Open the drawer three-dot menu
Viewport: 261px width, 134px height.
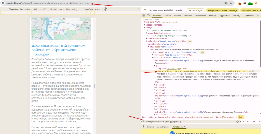point(144,127)
